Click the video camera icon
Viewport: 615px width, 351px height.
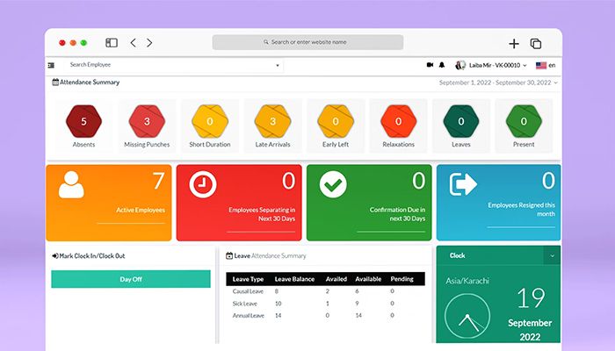pyautogui.click(x=430, y=65)
